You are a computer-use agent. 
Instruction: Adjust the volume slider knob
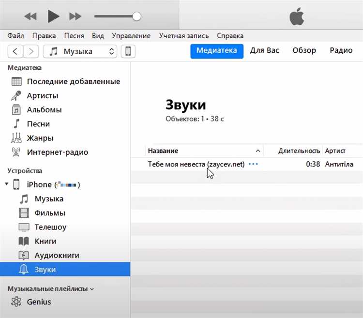point(136,16)
